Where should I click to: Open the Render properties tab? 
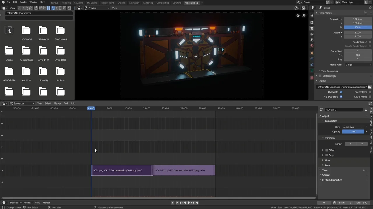coord(312,22)
